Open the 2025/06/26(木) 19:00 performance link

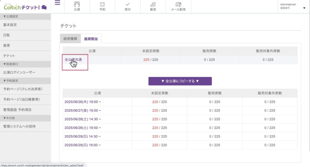click(x=83, y=102)
